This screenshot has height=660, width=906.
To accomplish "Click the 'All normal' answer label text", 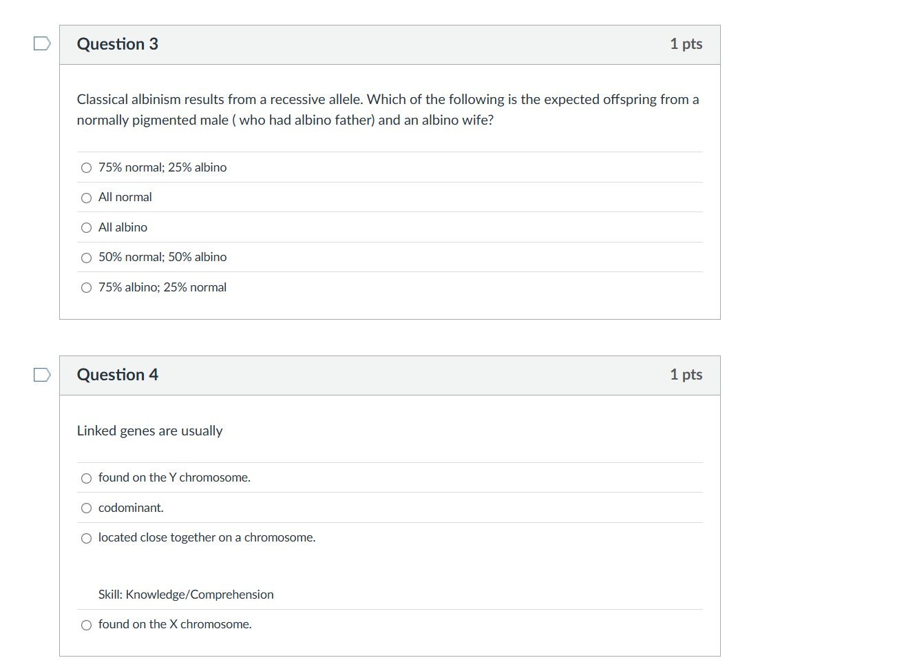I will [x=125, y=197].
